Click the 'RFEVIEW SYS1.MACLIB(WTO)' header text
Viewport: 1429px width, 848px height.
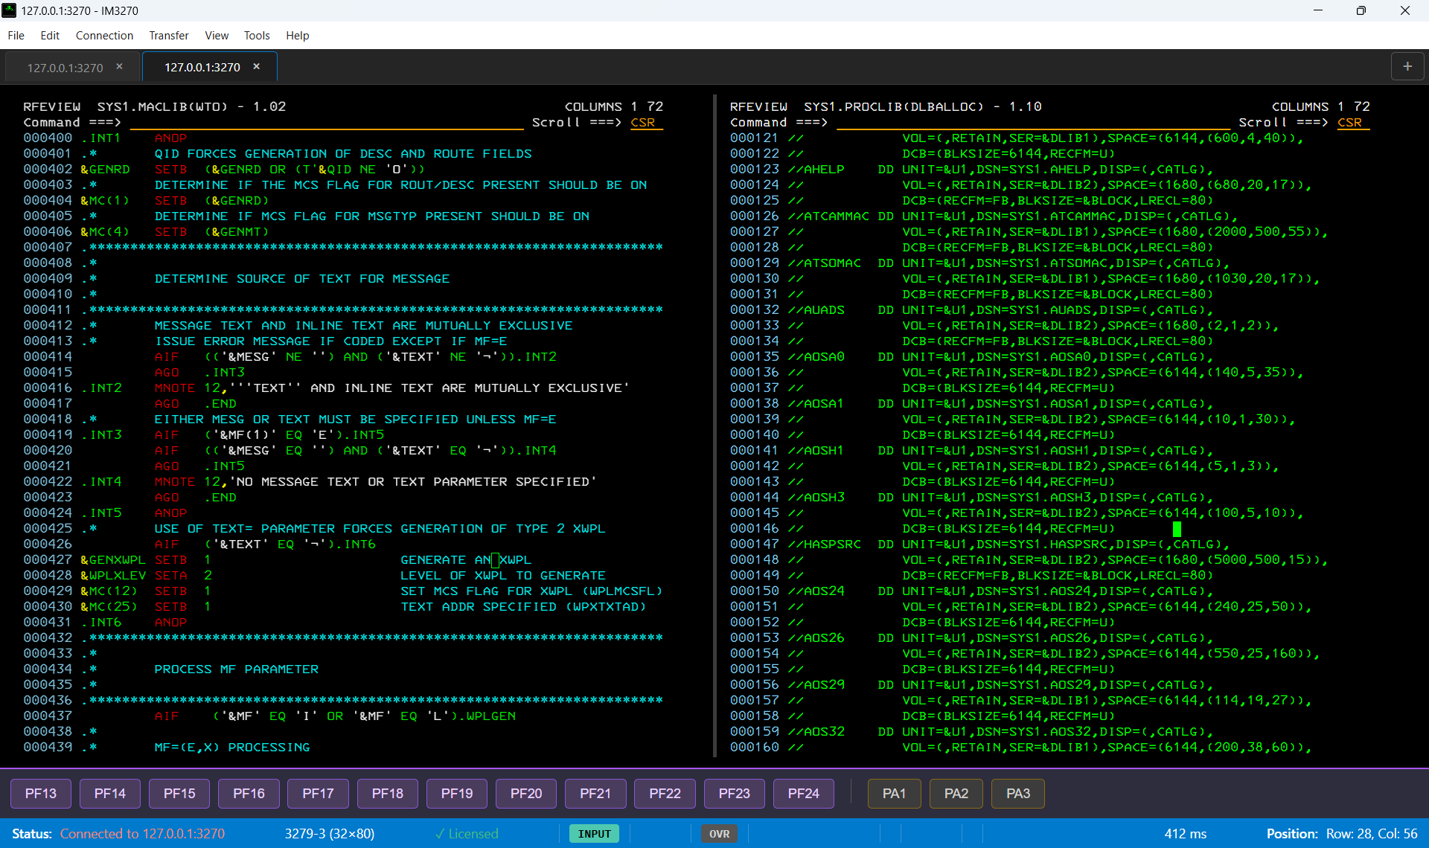click(x=126, y=106)
